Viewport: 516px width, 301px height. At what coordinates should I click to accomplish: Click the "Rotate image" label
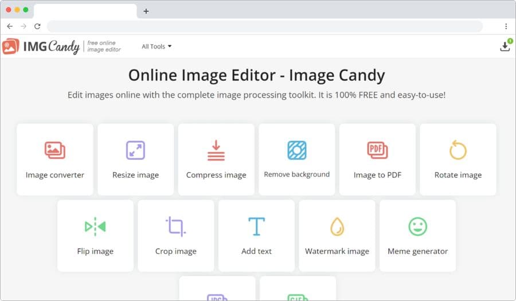point(458,175)
